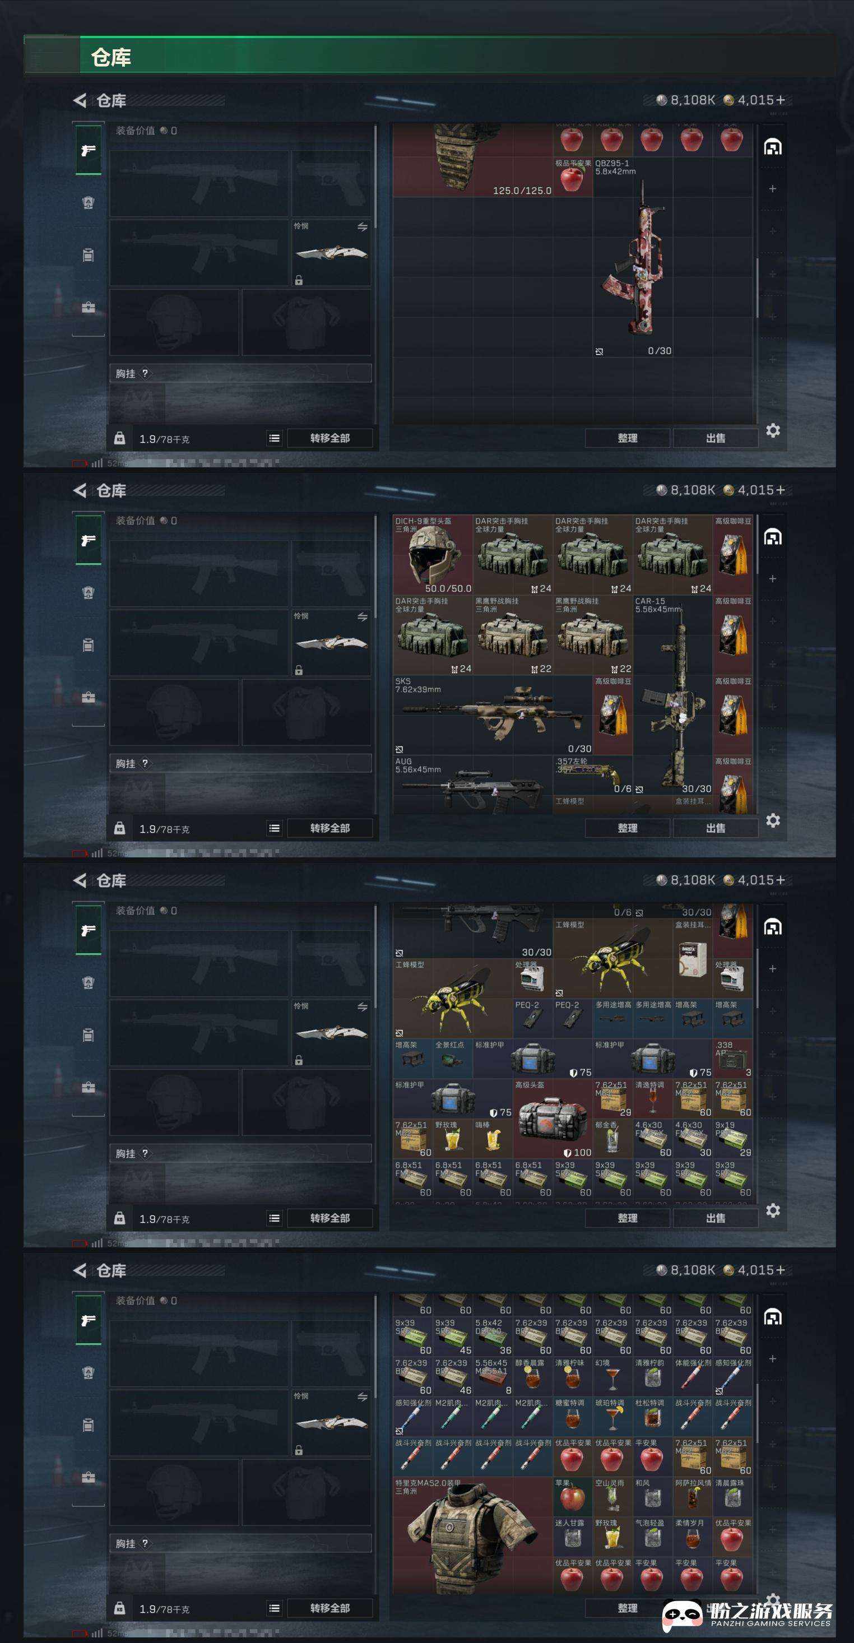Click 出售 beneath the QBZ95-1 inventory grid
The width and height of the screenshot is (854, 1643).
click(x=716, y=438)
